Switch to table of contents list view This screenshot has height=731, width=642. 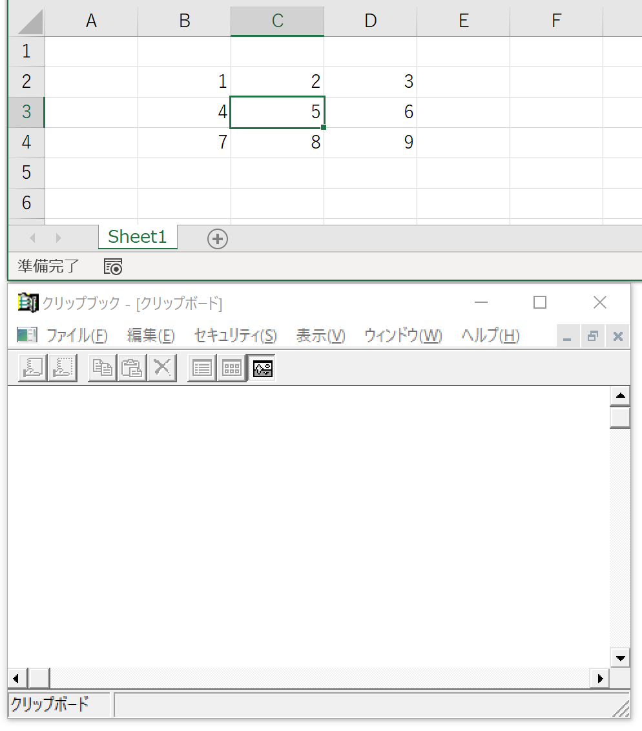(202, 368)
